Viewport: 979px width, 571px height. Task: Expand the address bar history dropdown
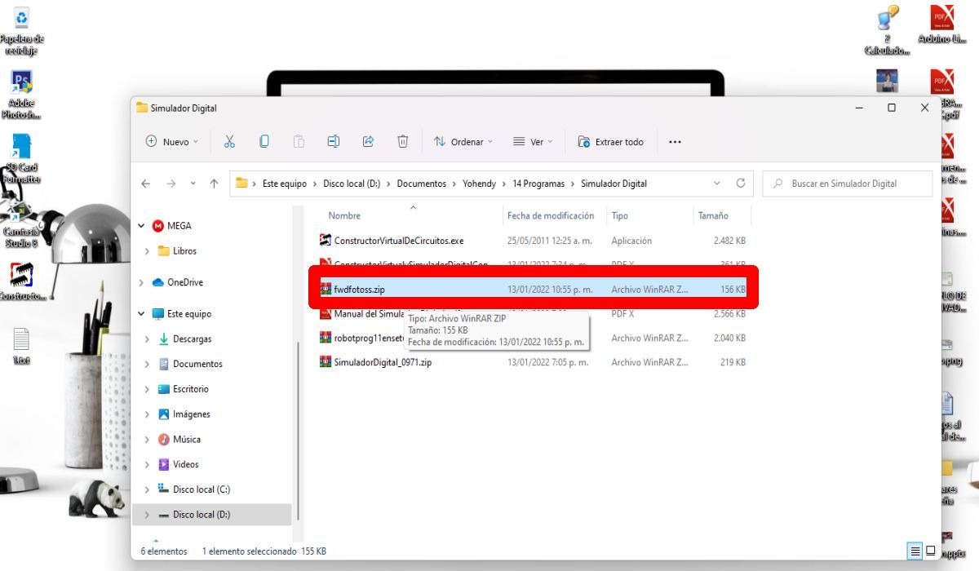pos(717,184)
